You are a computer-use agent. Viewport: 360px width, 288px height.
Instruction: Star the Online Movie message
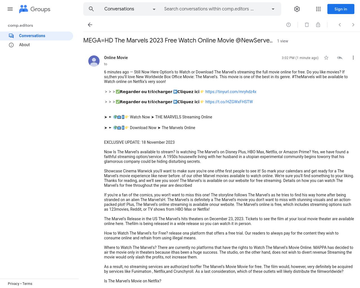(x=326, y=58)
